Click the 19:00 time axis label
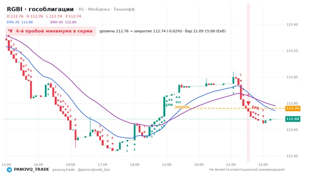 70,165
